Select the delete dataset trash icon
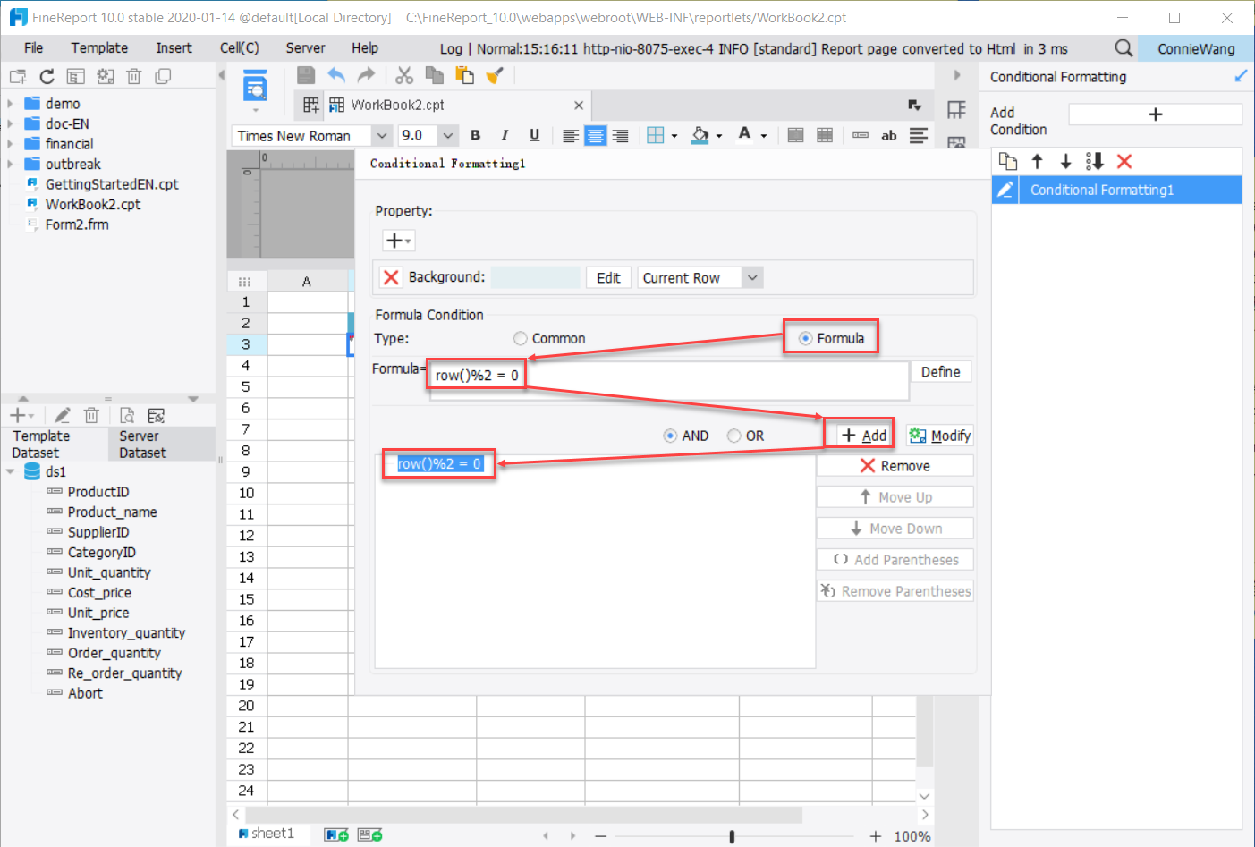The width and height of the screenshot is (1255, 847). (91, 415)
